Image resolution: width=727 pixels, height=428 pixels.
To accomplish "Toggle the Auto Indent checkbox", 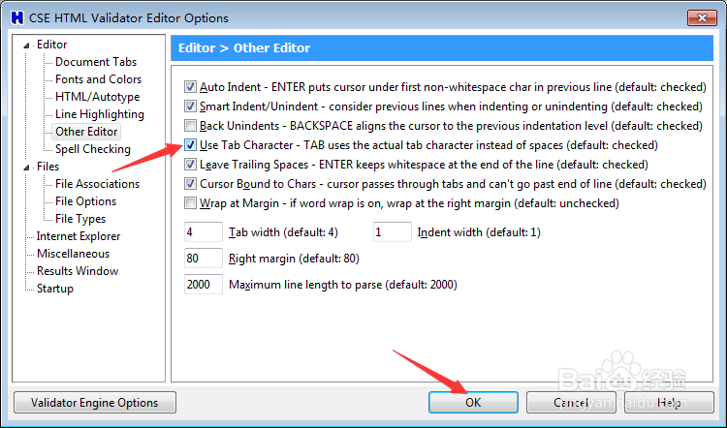I will pos(190,86).
